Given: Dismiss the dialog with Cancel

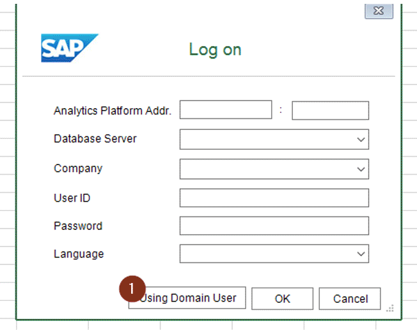Looking at the screenshot, I should [350, 298].
